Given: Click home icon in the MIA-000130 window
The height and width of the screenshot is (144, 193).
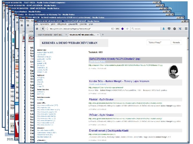Looking at the screenshot, I should click(28, 25).
